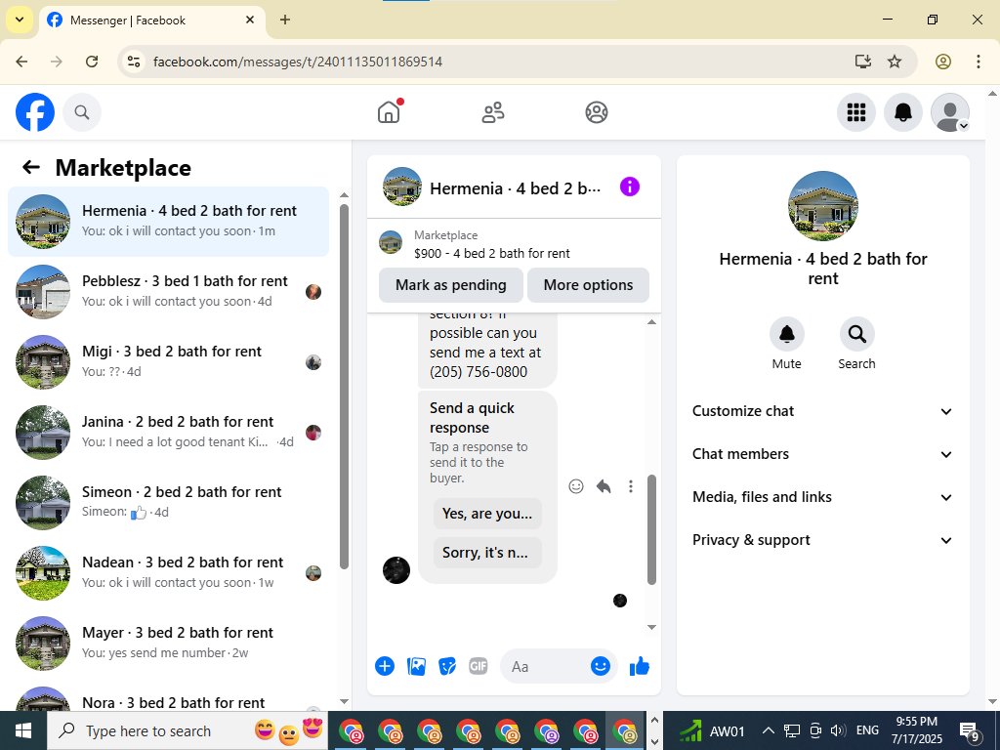Open Mayer 3 bed 2 bath conversation
The image size is (1000, 750).
tap(168, 643)
